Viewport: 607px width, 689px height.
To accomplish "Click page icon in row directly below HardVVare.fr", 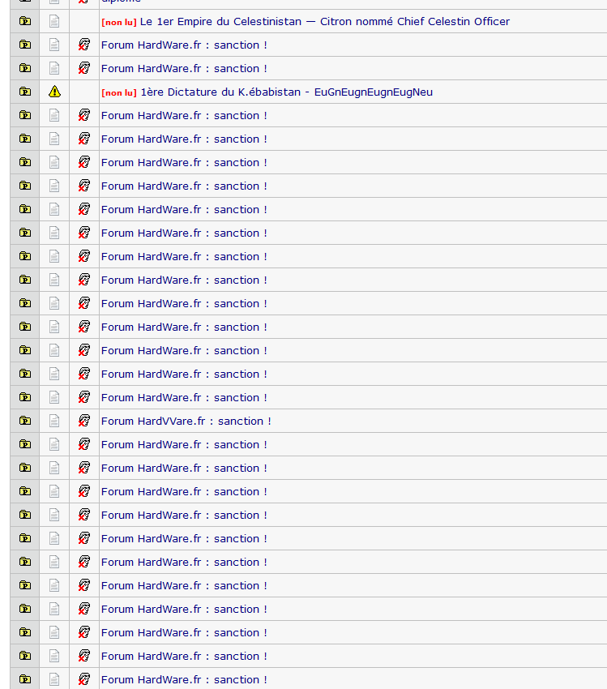I will pyautogui.click(x=54, y=445).
